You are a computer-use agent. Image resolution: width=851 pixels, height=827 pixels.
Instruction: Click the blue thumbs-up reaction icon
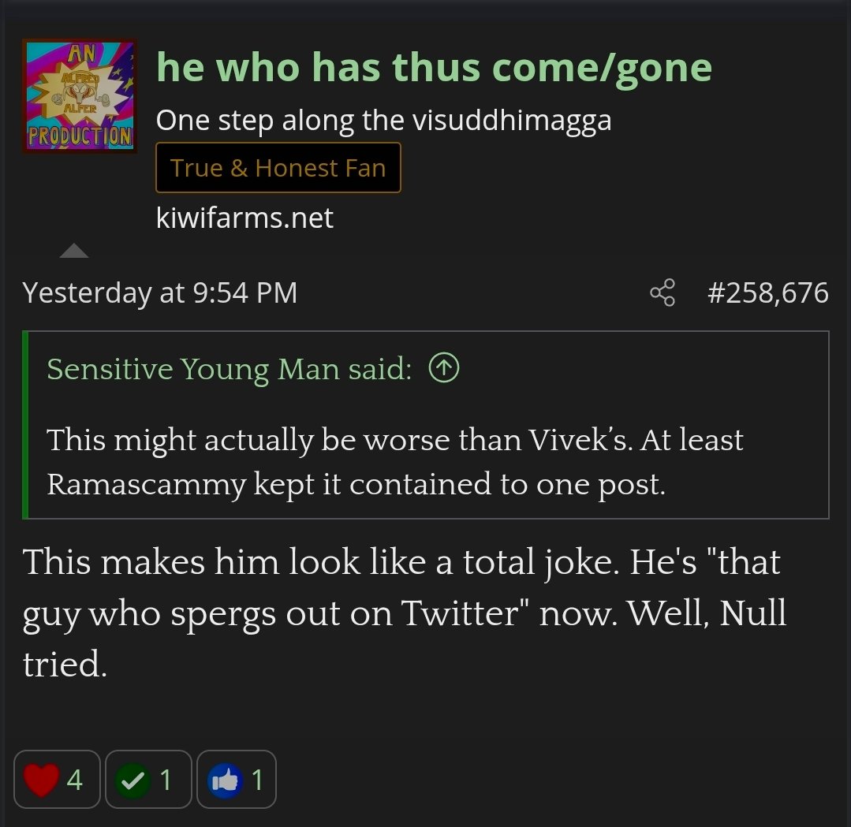[x=224, y=780]
